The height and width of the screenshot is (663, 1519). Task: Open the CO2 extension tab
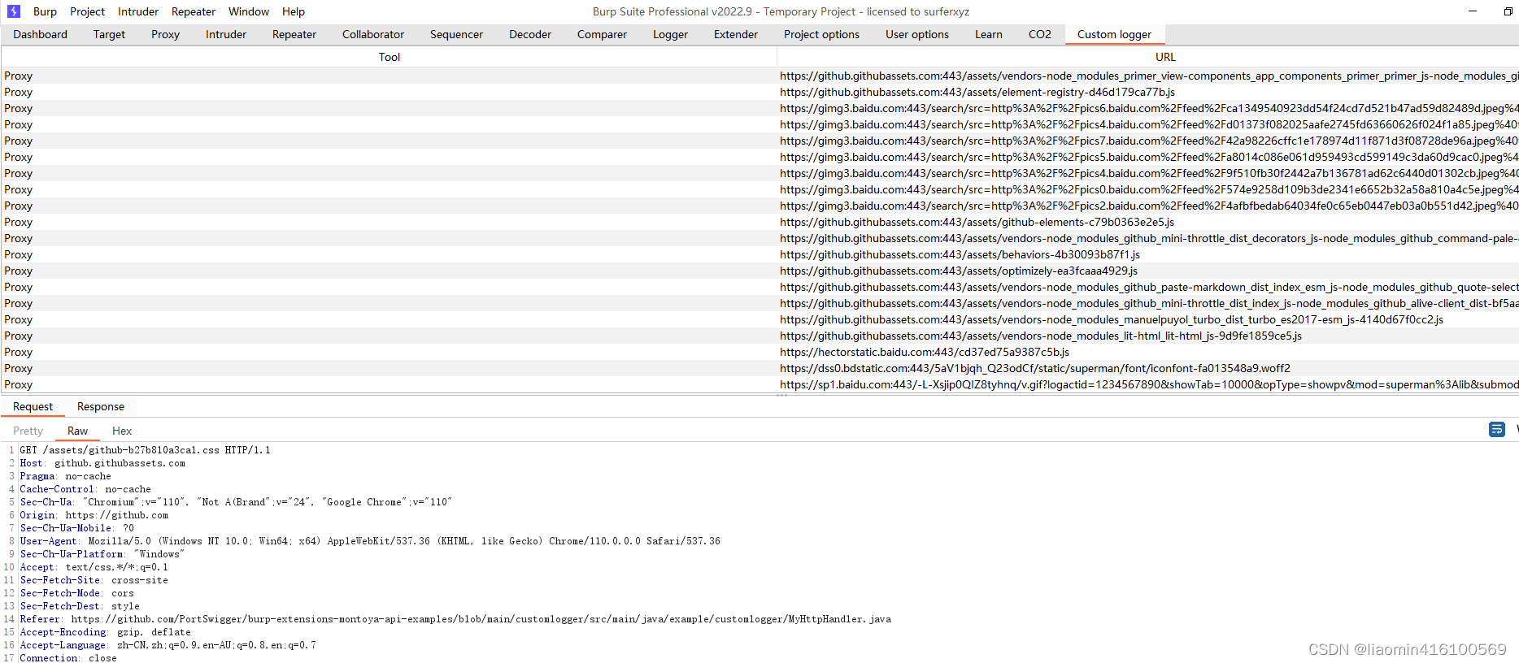(1040, 34)
